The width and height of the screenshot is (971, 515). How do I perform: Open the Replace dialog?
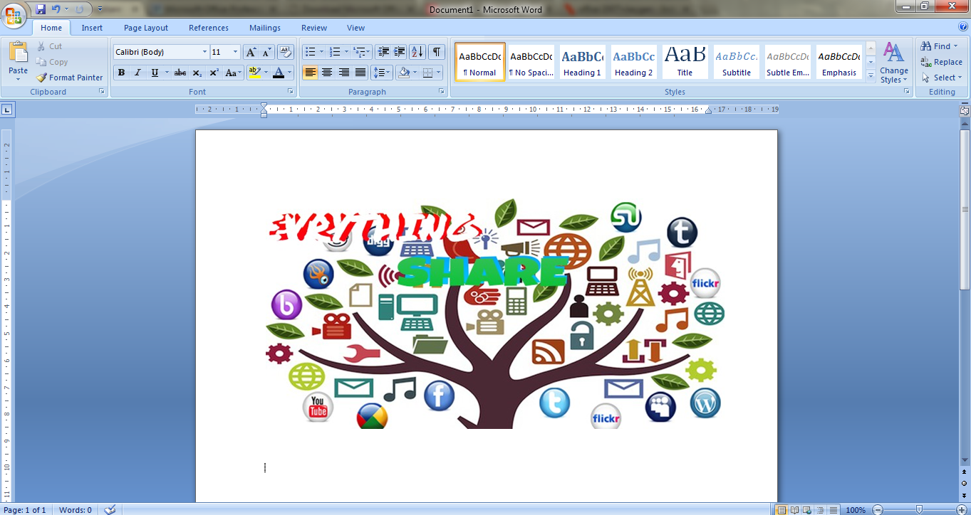943,60
